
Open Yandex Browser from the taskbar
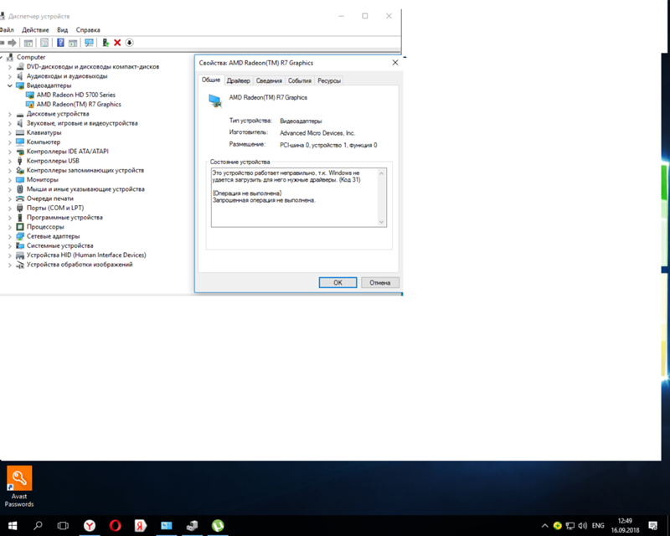coord(90,525)
